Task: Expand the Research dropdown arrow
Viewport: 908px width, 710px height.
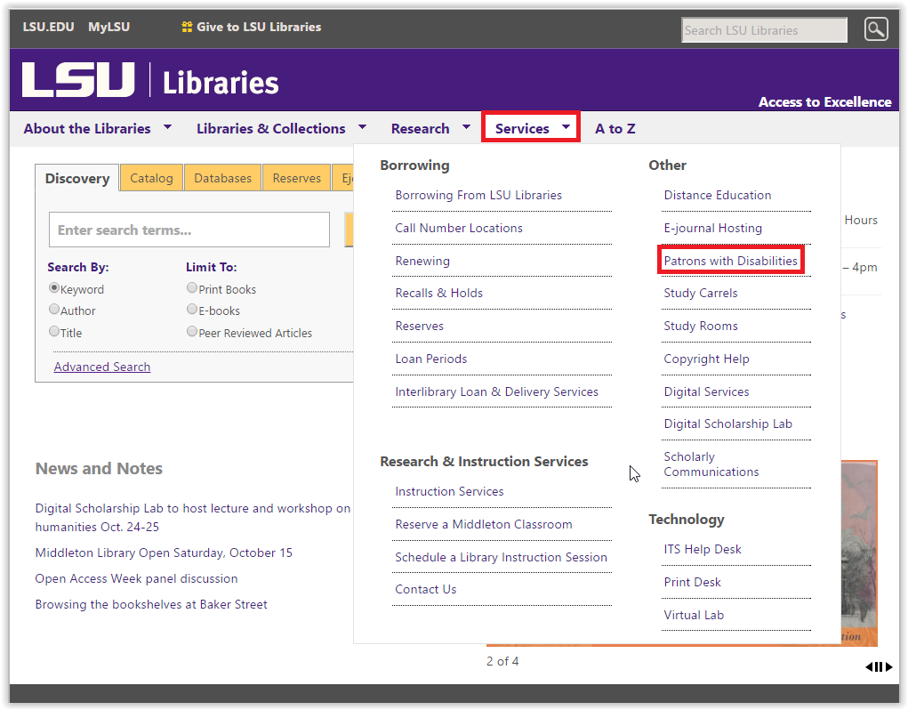Action: tap(466, 126)
